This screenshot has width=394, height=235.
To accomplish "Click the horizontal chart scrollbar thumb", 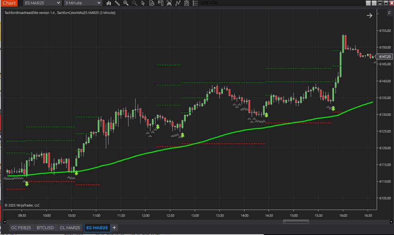I will tap(296, 222).
